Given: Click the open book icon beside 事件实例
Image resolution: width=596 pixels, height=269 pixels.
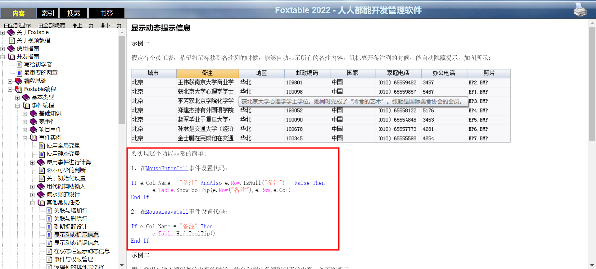Looking at the screenshot, I should pos(34,138).
